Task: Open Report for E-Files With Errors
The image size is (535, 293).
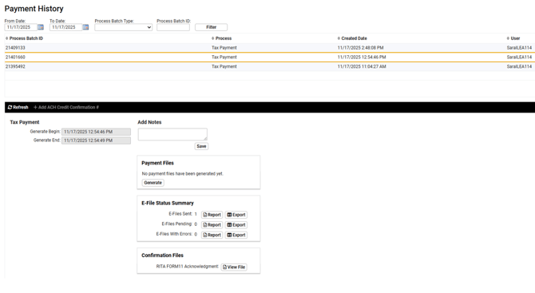Action: [212, 235]
